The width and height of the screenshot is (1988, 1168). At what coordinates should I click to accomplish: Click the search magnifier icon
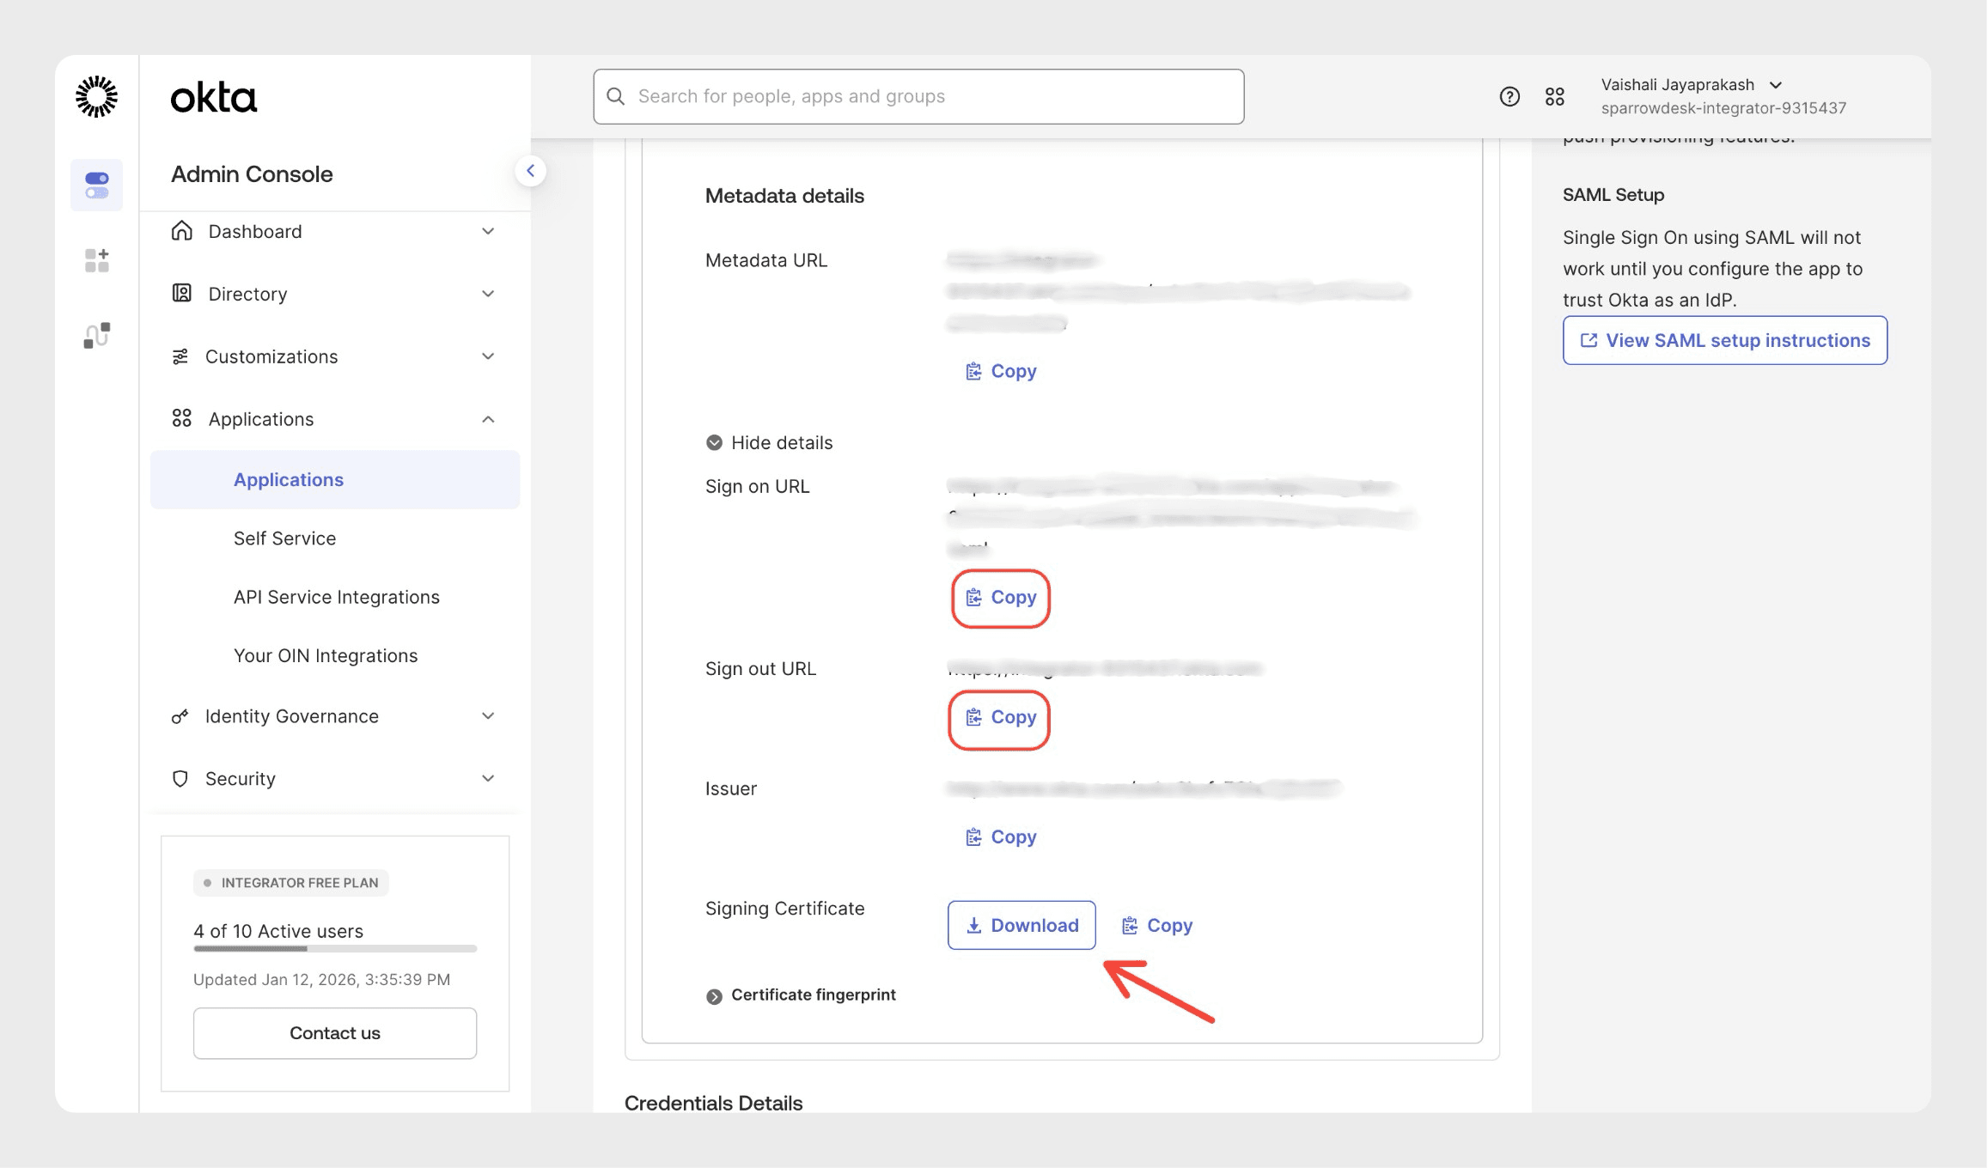(x=616, y=96)
